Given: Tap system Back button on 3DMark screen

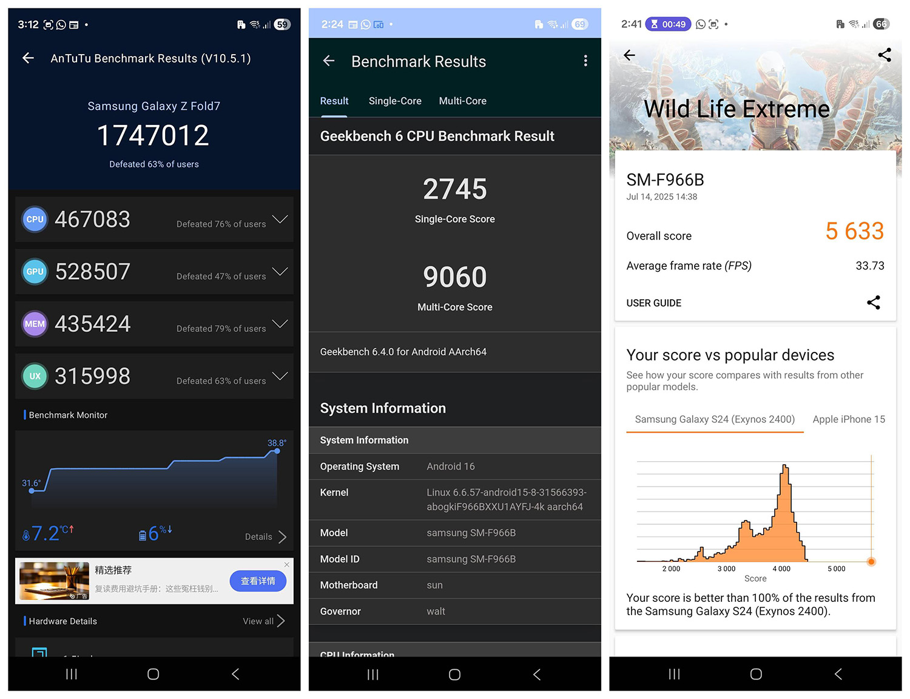Looking at the screenshot, I should [x=838, y=674].
